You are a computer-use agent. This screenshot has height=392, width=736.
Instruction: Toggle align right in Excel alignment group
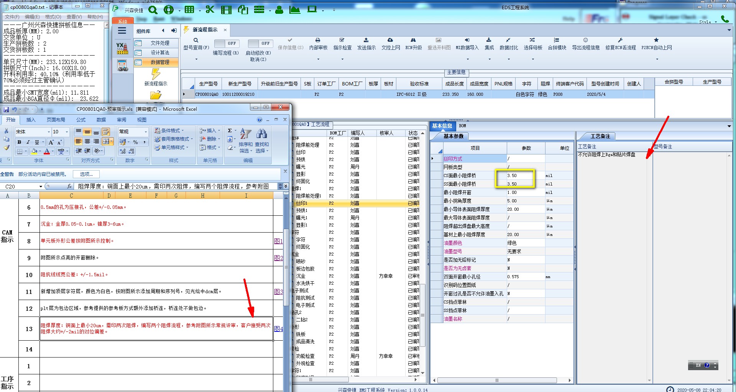pyautogui.click(x=96, y=142)
